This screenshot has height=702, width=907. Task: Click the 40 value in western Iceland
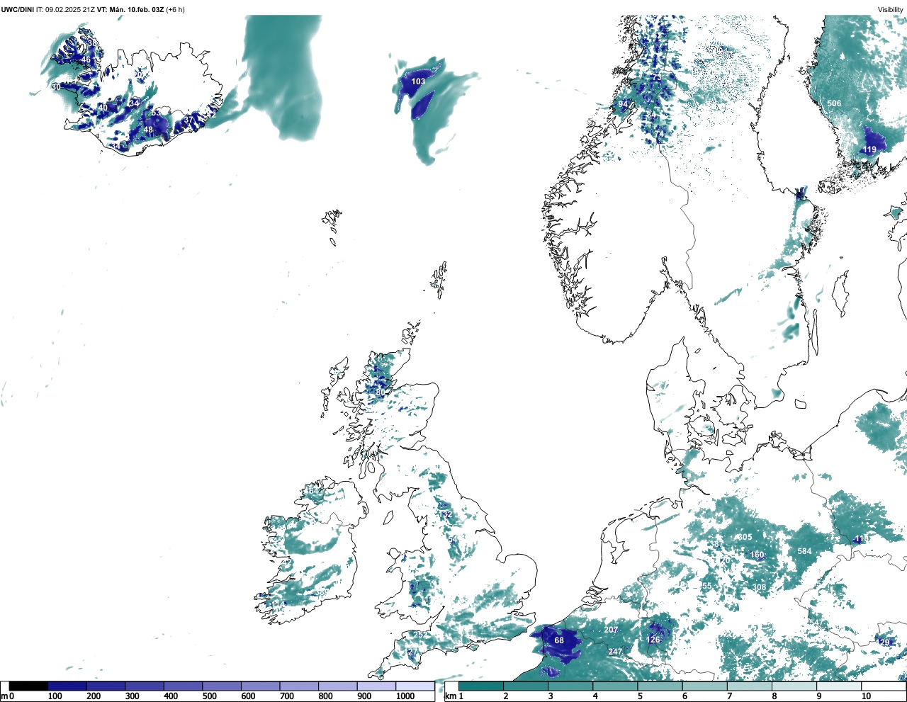point(103,108)
